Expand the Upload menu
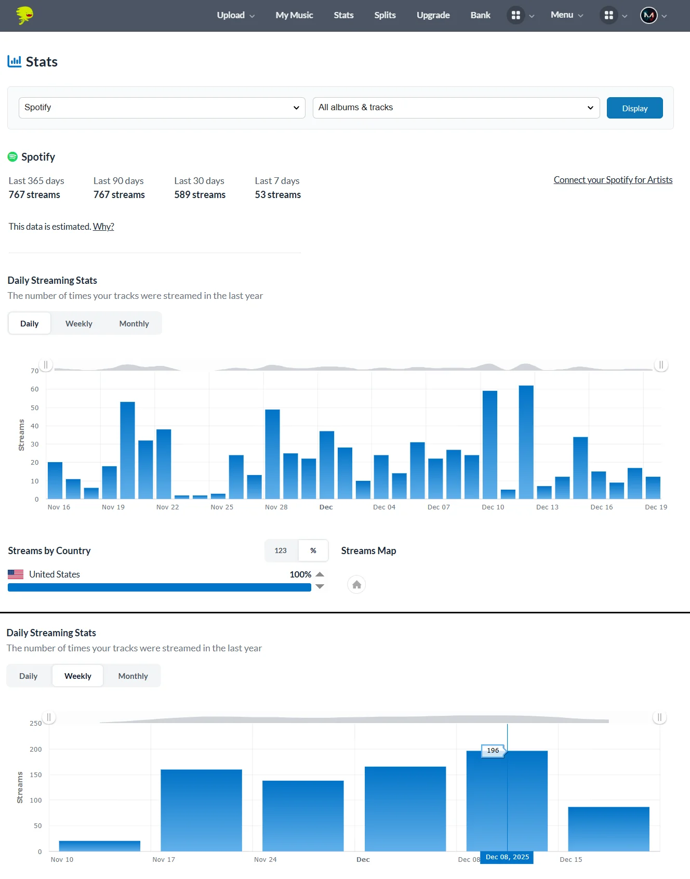690x879 pixels. [x=236, y=15]
